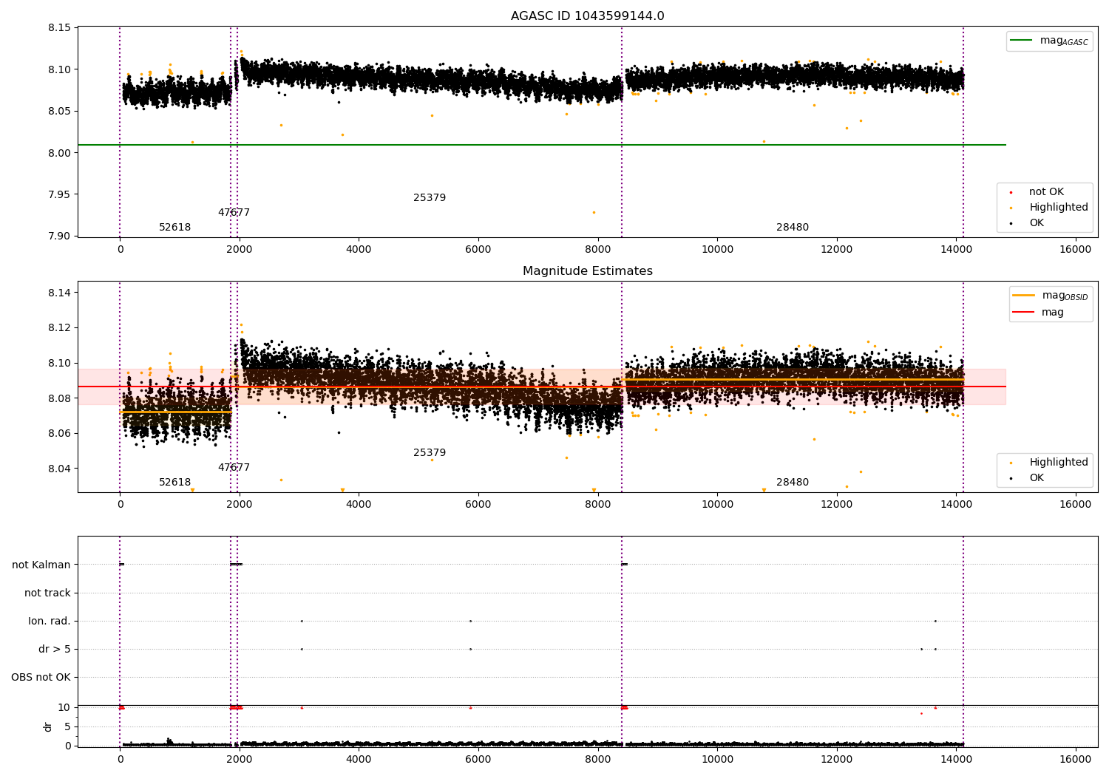1109x776 pixels.
Task: Click obsid label 47677 in the top panel
Action: point(234,213)
